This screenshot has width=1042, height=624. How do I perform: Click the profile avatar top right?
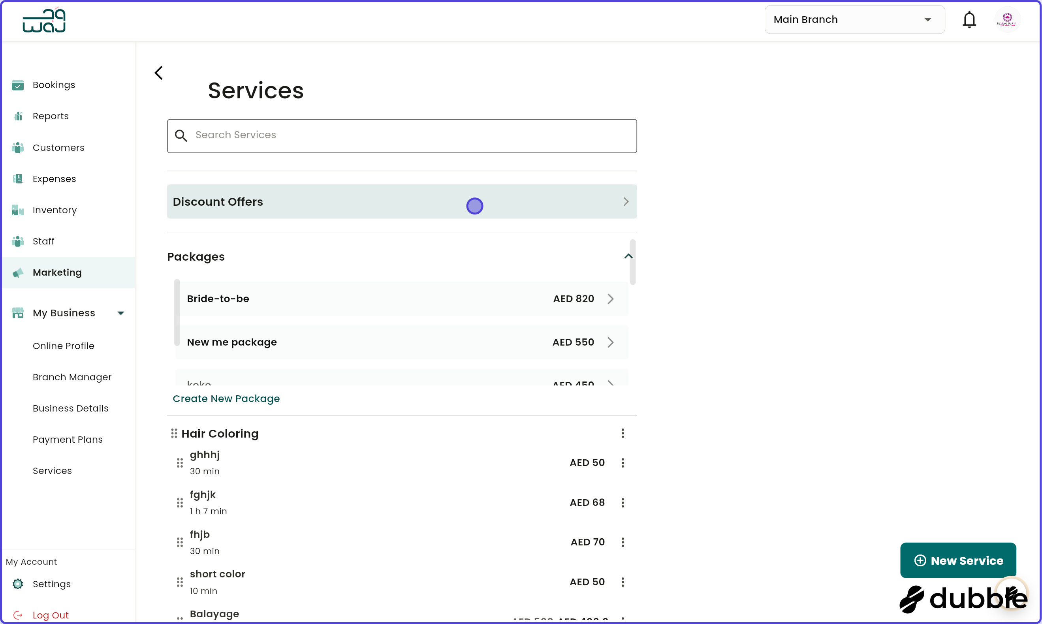(1008, 19)
